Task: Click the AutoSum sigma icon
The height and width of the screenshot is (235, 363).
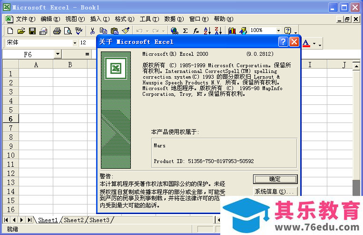Action: [185, 31]
